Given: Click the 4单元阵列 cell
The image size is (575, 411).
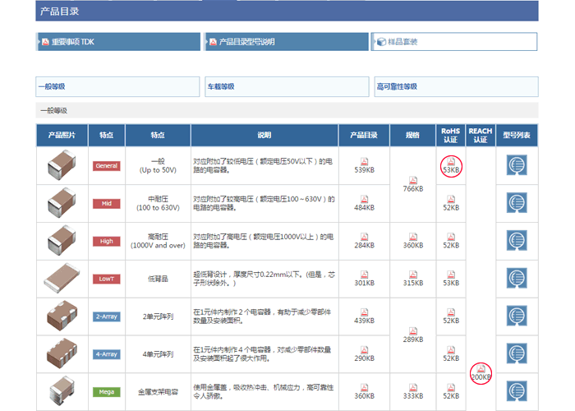Looking at the screenshot, I should click(x=158, y=354).
